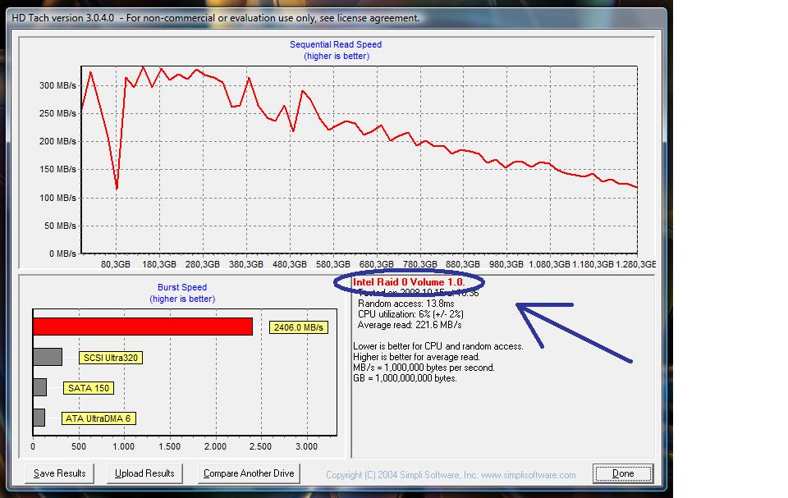This screenshot has height=498, width=788.
Task: Select the red 2406.0 MB/s burst bar
Action: click(x=143, y=327)
